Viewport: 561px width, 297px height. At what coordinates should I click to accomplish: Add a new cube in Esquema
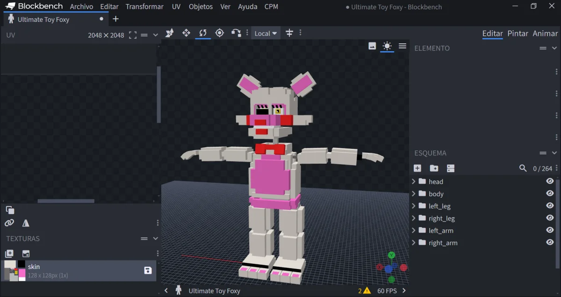pos(417,168)
